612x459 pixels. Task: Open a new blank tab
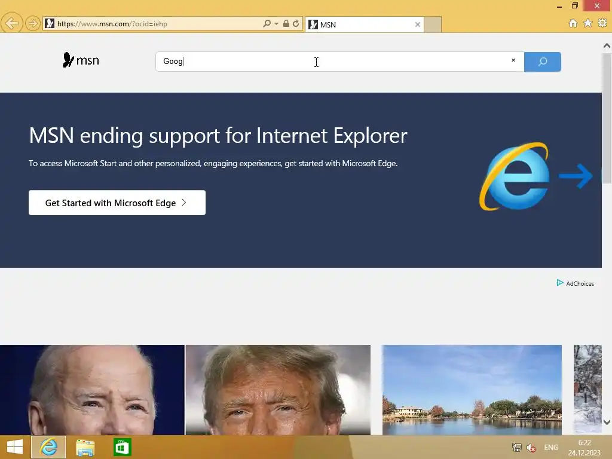[x=433, y=25]
